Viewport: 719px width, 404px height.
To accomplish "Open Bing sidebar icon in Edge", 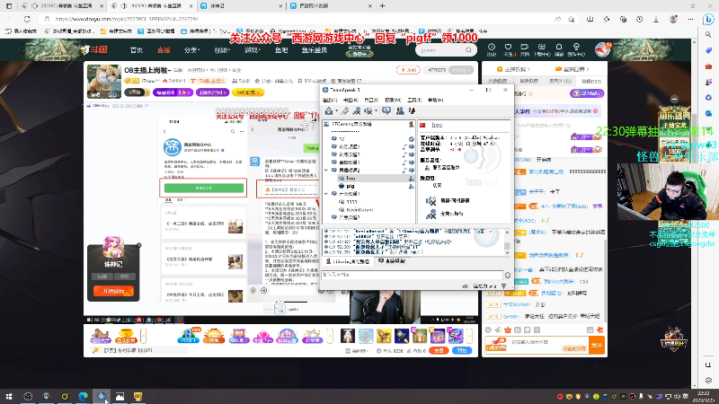I will [x=708, y=19].
